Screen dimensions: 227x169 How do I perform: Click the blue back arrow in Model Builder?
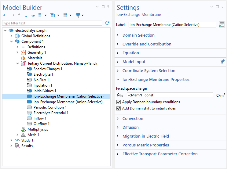[x=5, y=15]
